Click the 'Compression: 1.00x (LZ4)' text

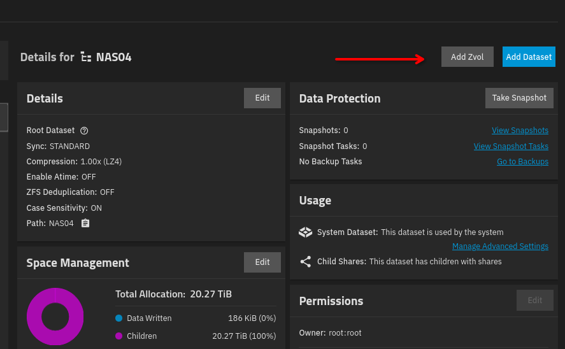tap(74, 162)
